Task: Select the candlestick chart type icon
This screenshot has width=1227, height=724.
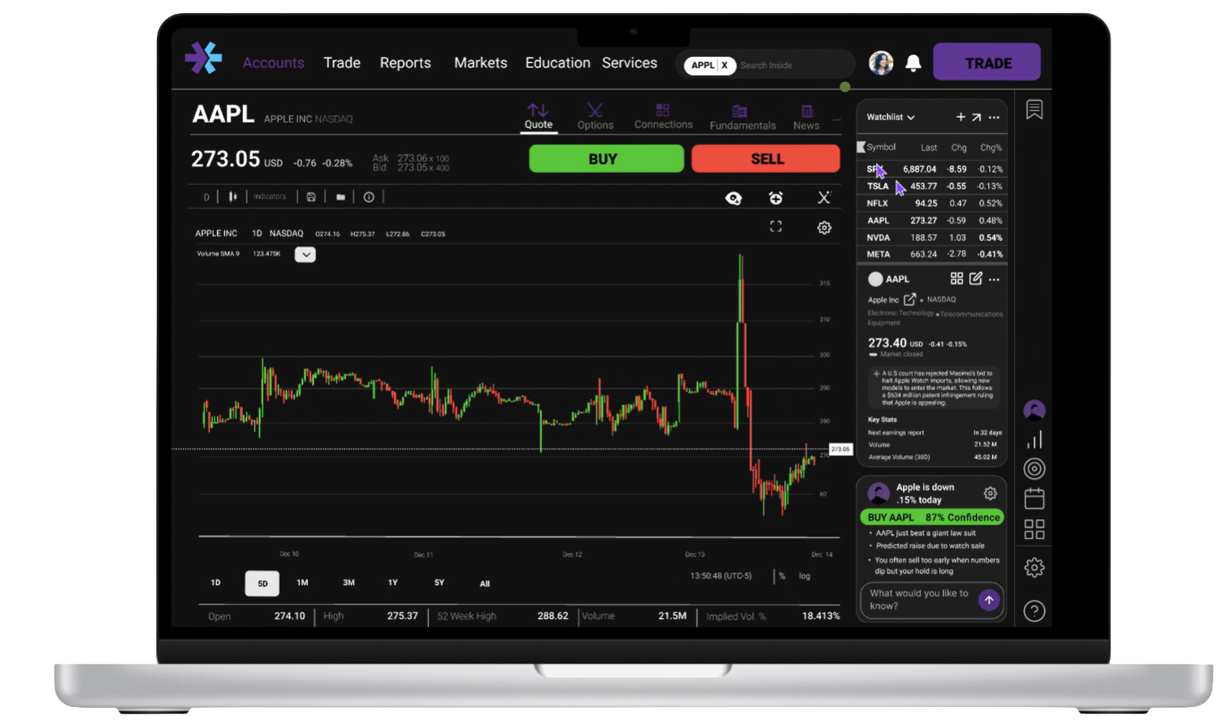Action: tap(232, 196)
